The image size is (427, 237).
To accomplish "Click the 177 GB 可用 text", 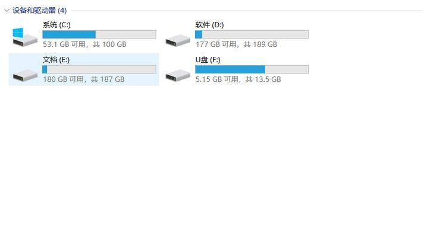I will pyautogui.click(x=216, y=44).
